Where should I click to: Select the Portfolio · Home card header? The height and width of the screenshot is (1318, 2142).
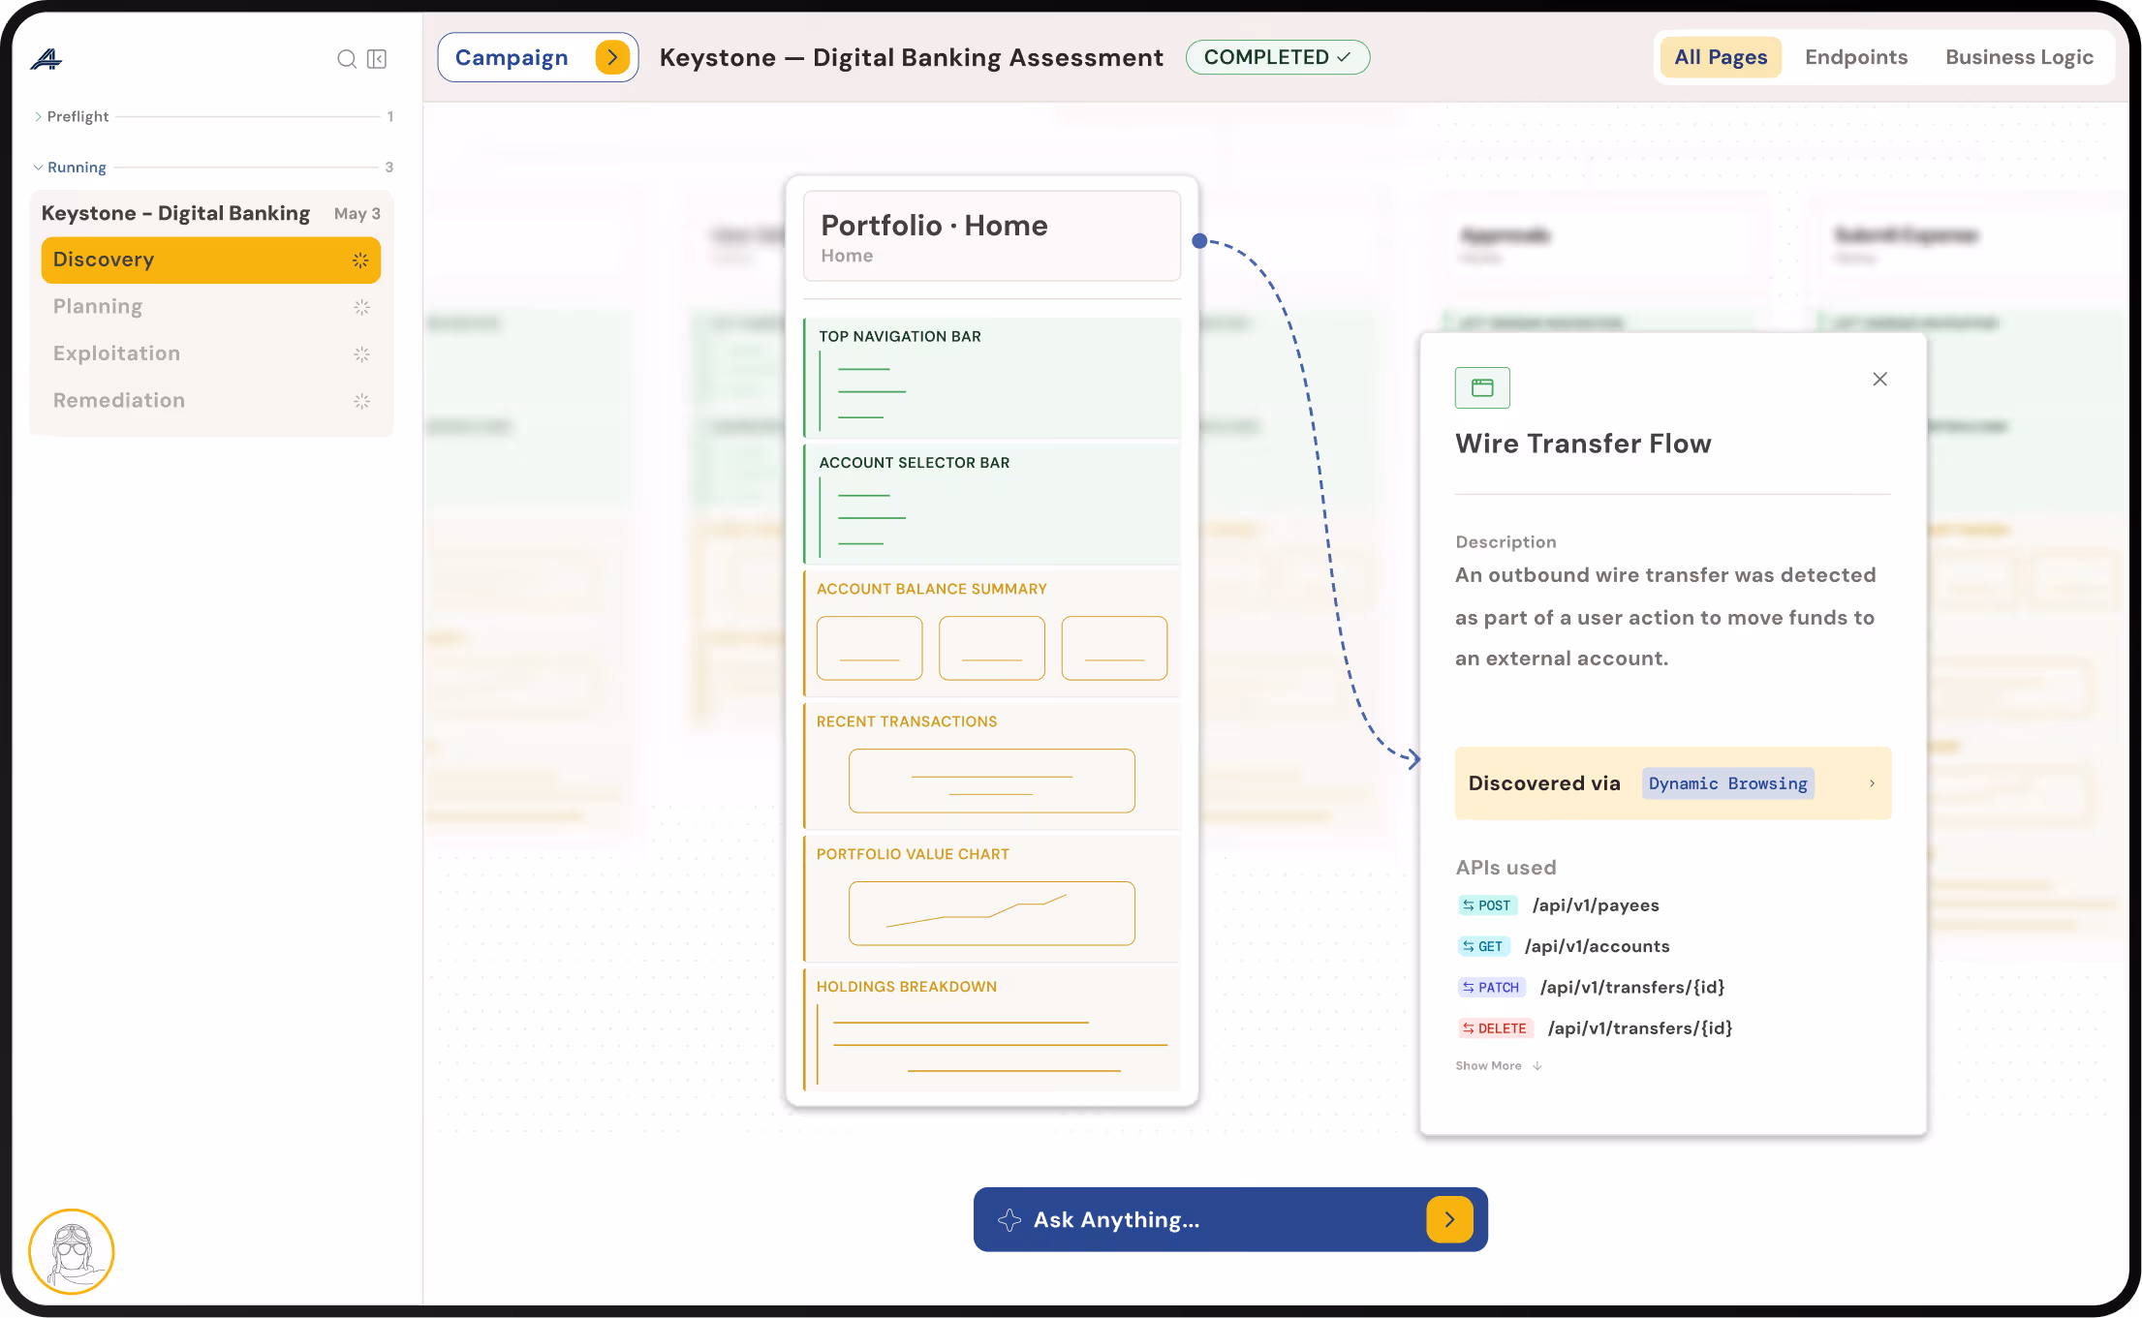click(x=992, y=236)
